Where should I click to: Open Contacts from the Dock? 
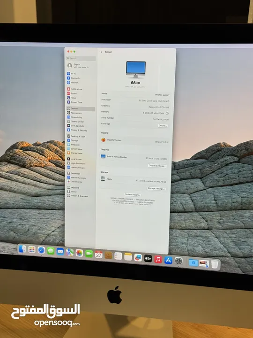click(x=108, y=255)
